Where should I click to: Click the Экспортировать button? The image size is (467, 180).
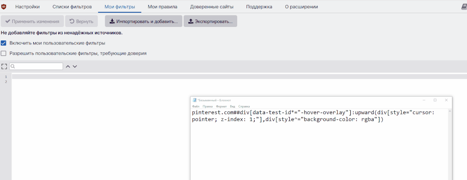(210, 21)
